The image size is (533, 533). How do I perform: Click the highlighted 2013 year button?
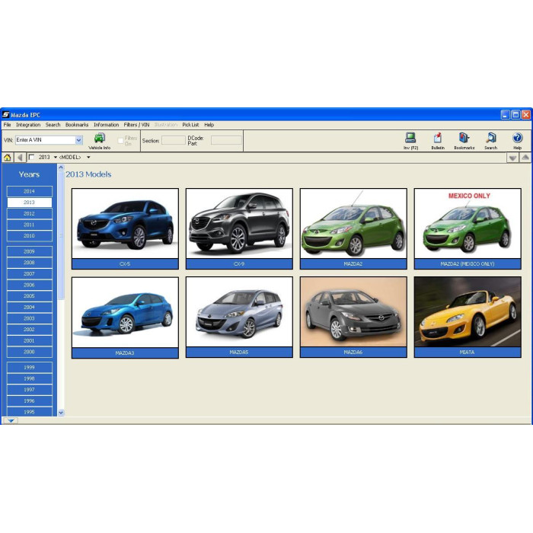pyautogui.click(x=29, y=203)
